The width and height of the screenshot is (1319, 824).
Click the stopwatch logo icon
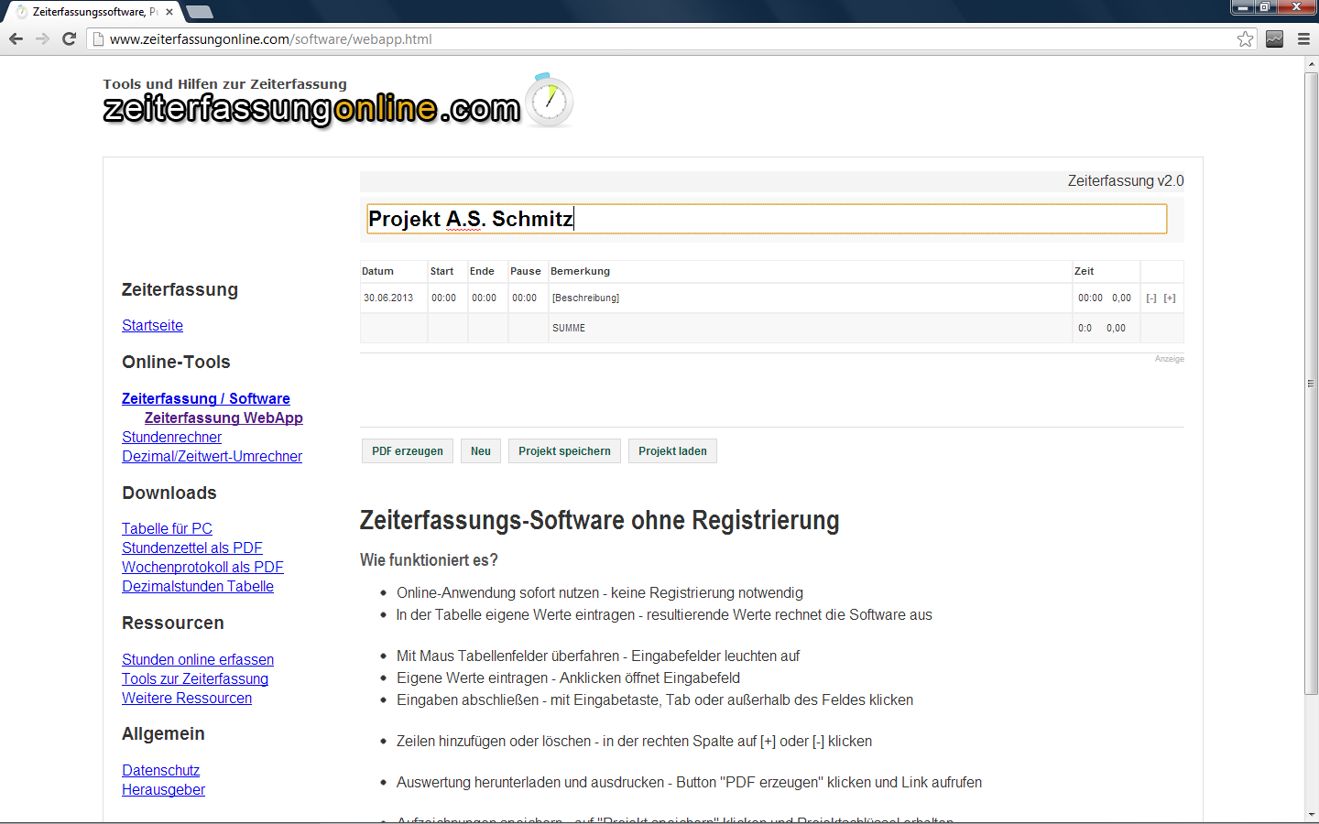coord(549,100)
